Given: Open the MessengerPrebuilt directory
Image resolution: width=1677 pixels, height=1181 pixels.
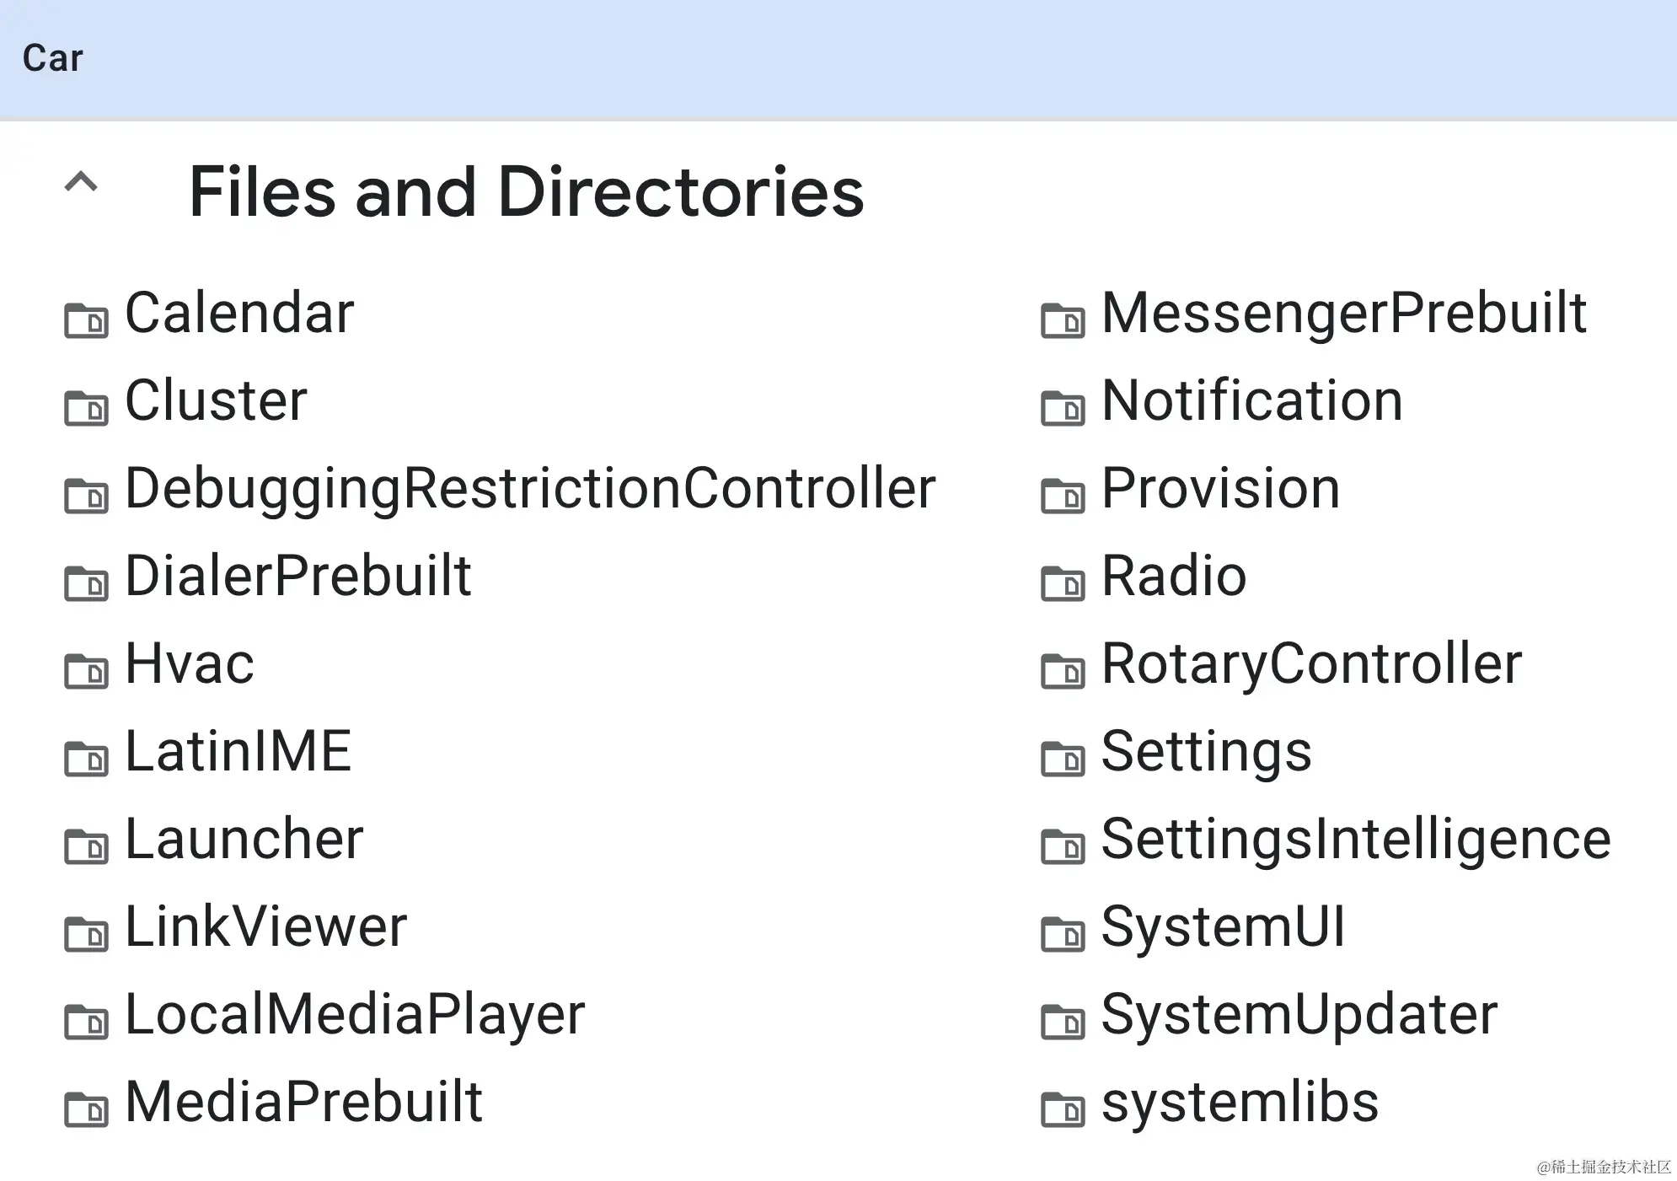Looking at the screenshot, I should click(1344, 312).
